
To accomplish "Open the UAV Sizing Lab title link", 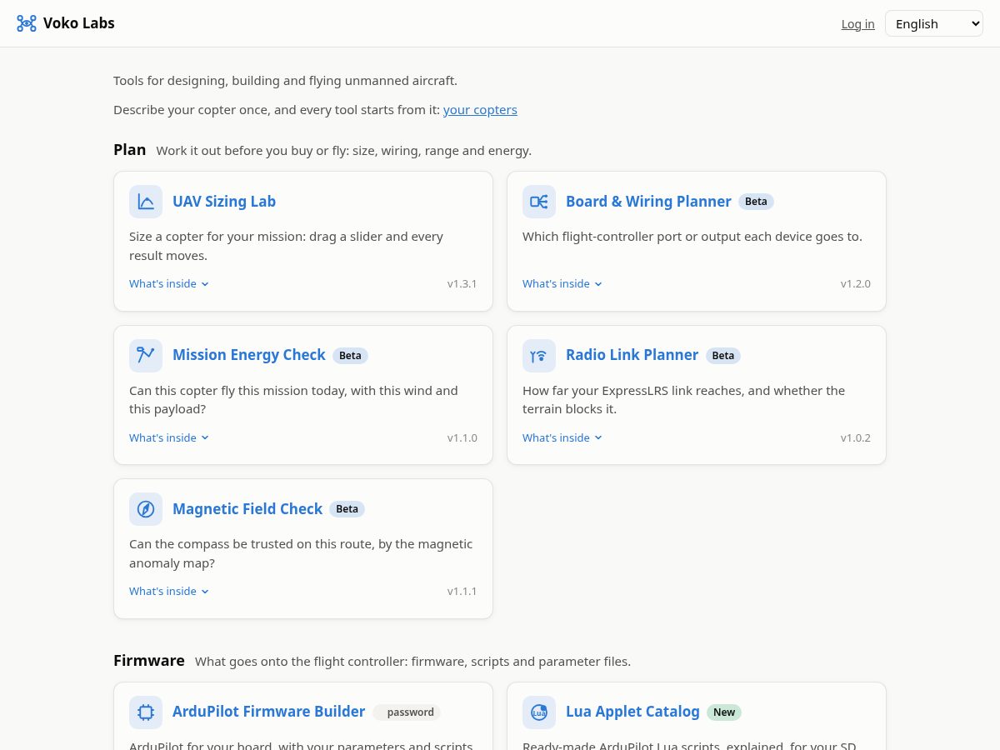I will coord(224,202).
